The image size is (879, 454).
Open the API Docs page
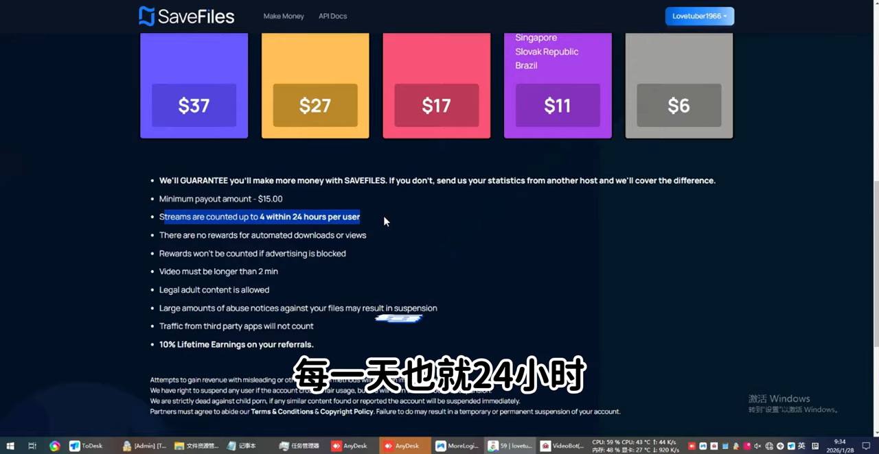[x=332, y=16]
